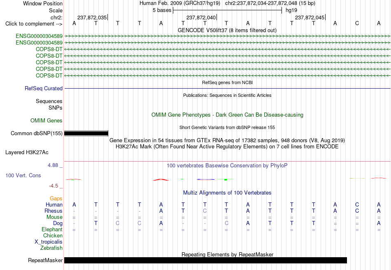Open 'Multiz Alignments of 100 Vertebrates' title
The width and height of the screenshot is (391, 270).
(227, 193)
